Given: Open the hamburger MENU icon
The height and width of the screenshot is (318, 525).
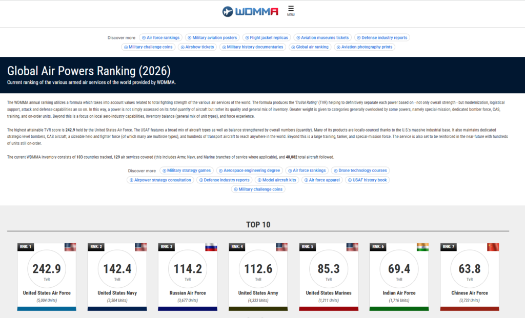Looking at the screenshot, I should (291, 10).
